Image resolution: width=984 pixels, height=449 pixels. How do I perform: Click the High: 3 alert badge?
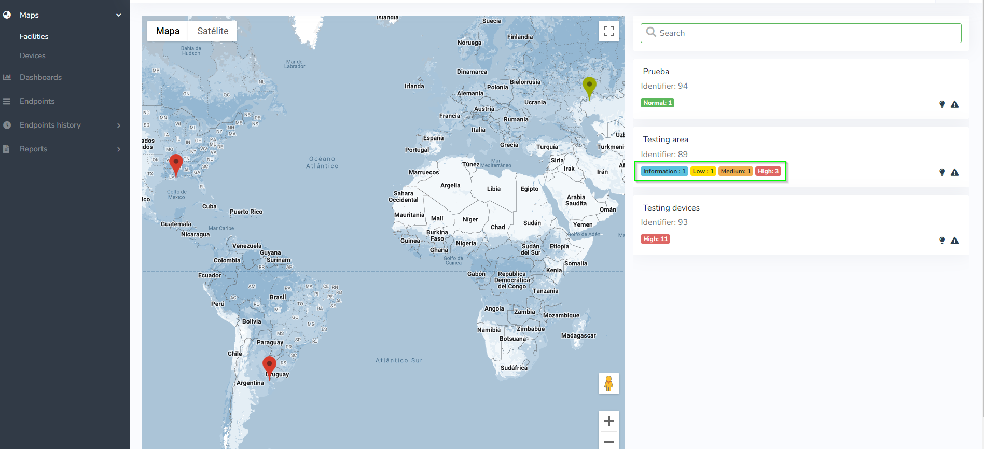pos(768,171)
